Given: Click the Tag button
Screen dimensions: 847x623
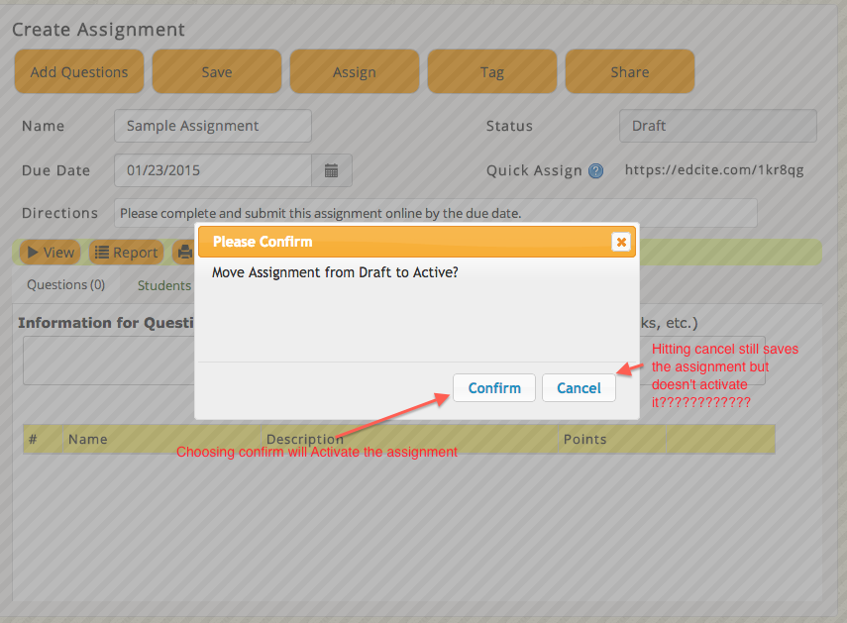Looking at the screenshot, I should (x=492, y=72).
